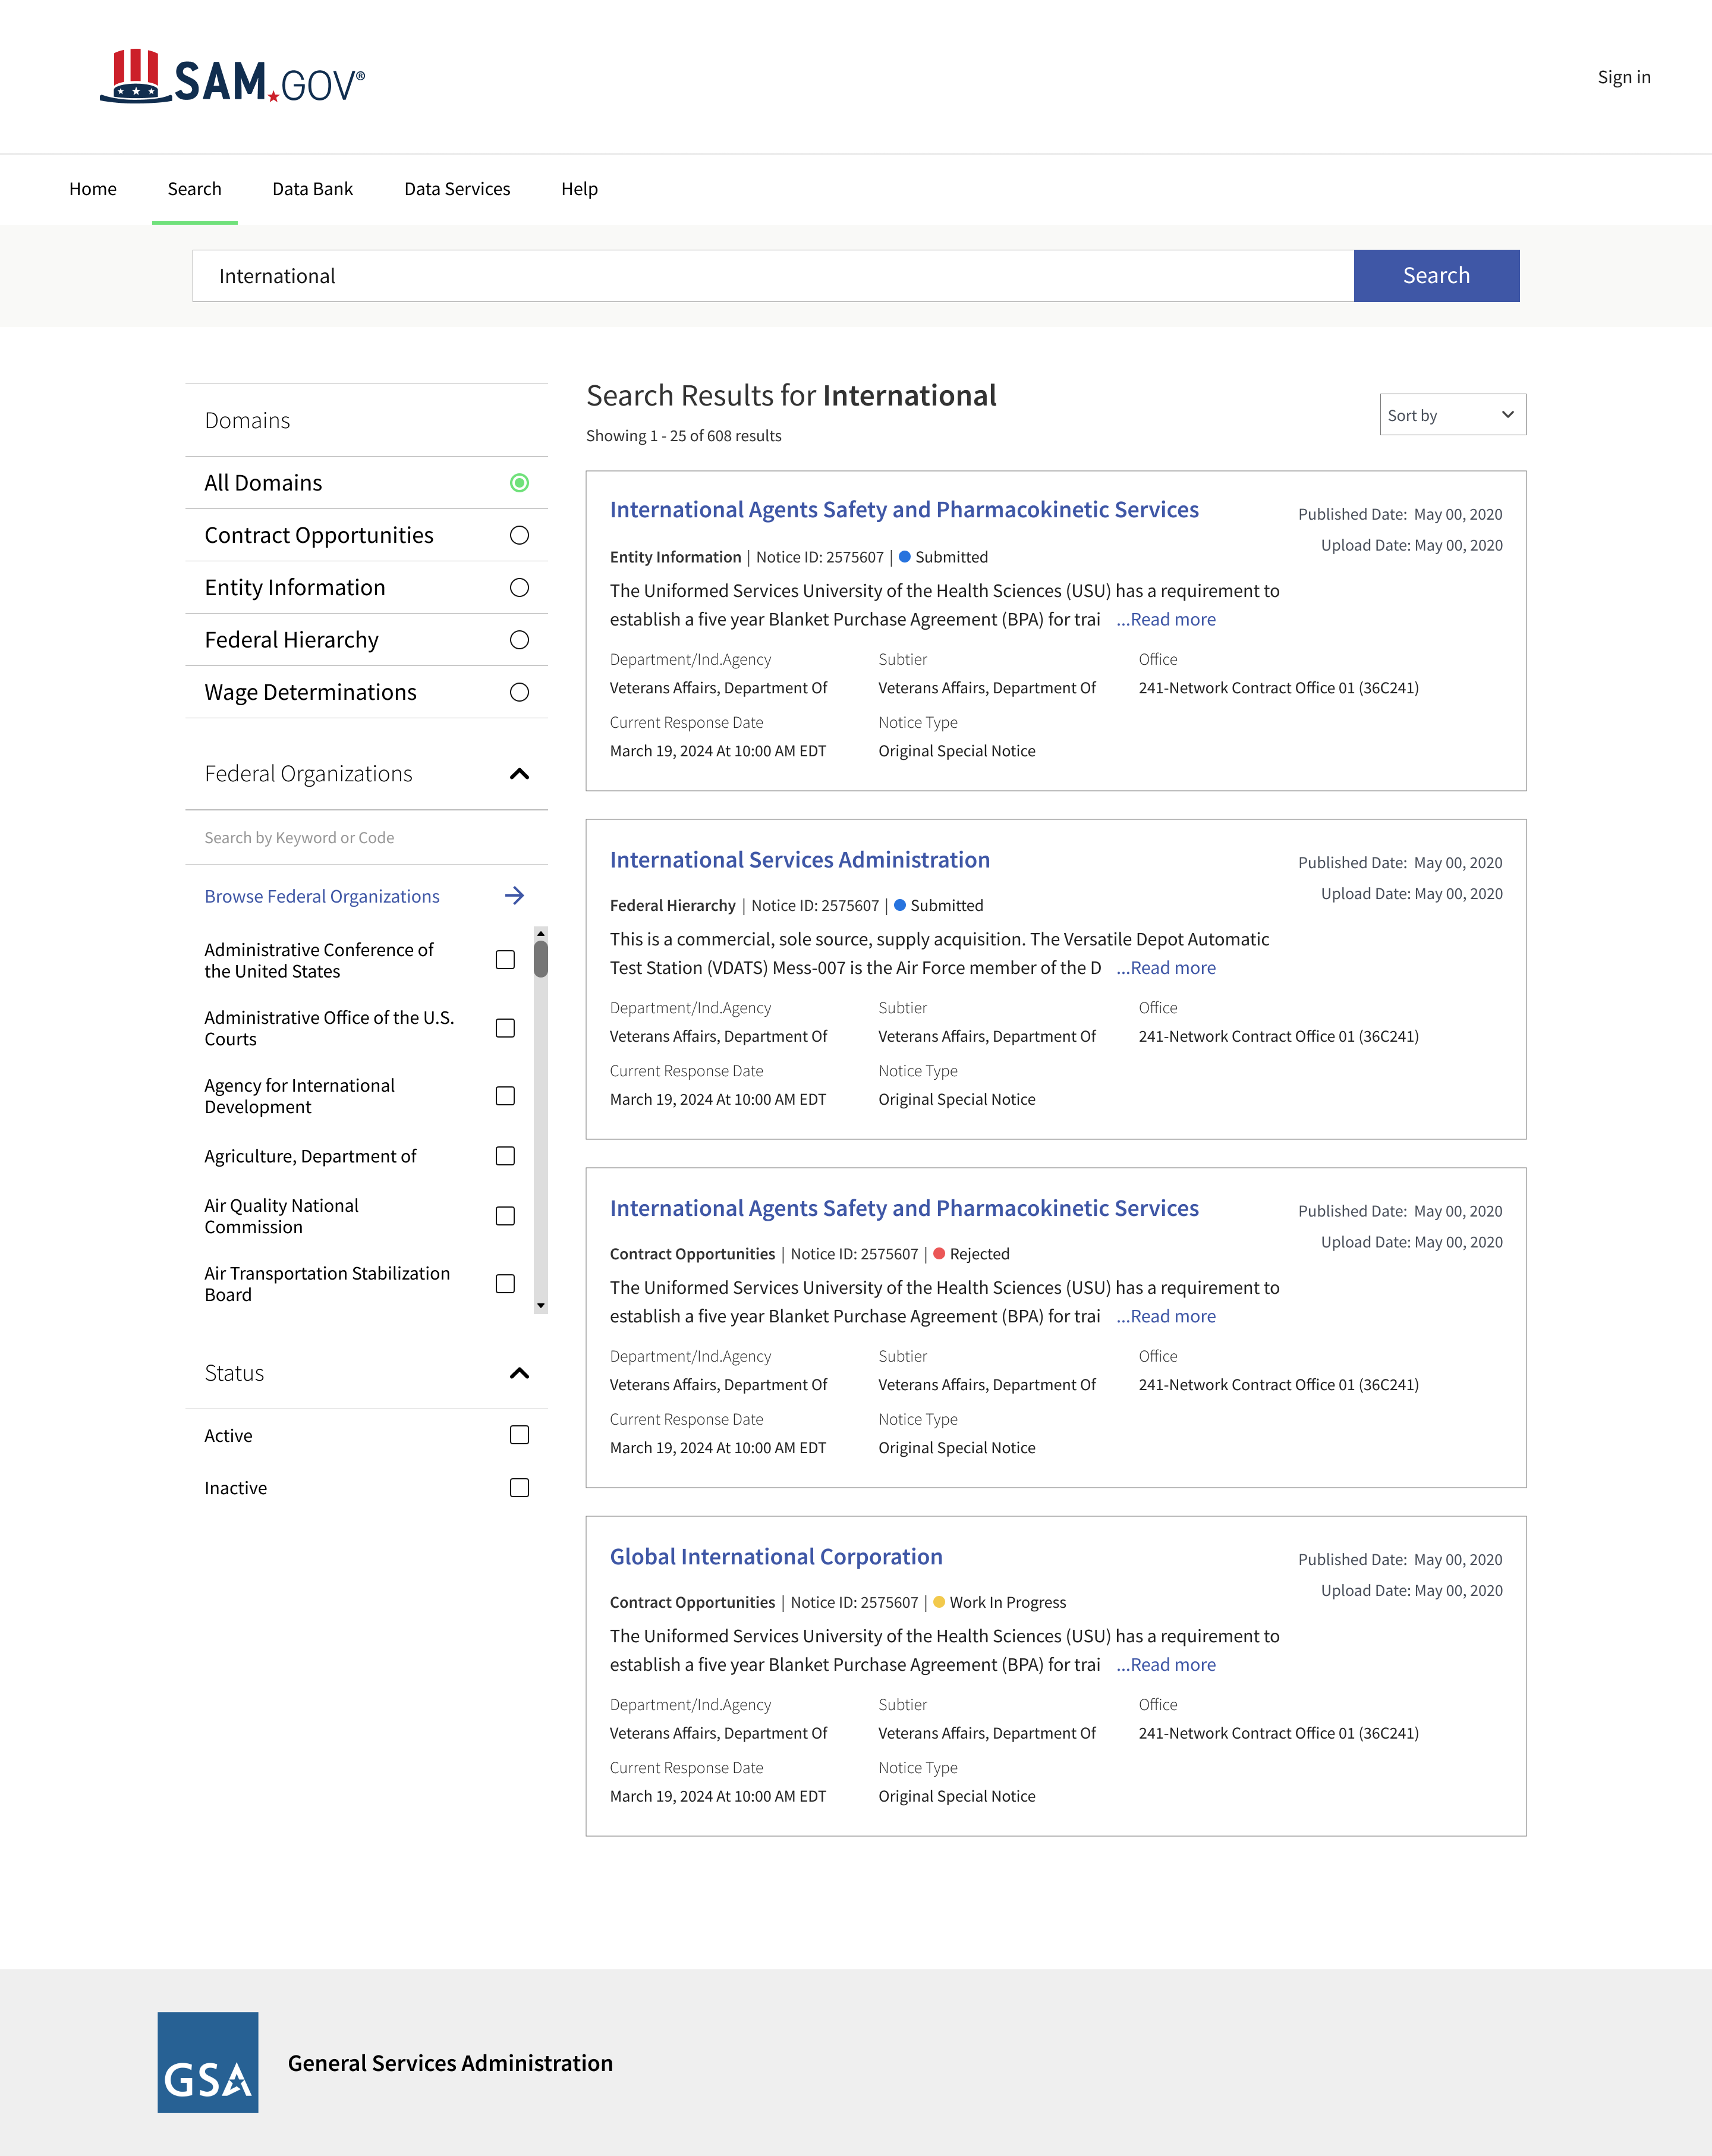Select the Contract Opportunities radio button
Image resolution: width=1712 pixels, height=2156 pixels.
pos(519,535)
